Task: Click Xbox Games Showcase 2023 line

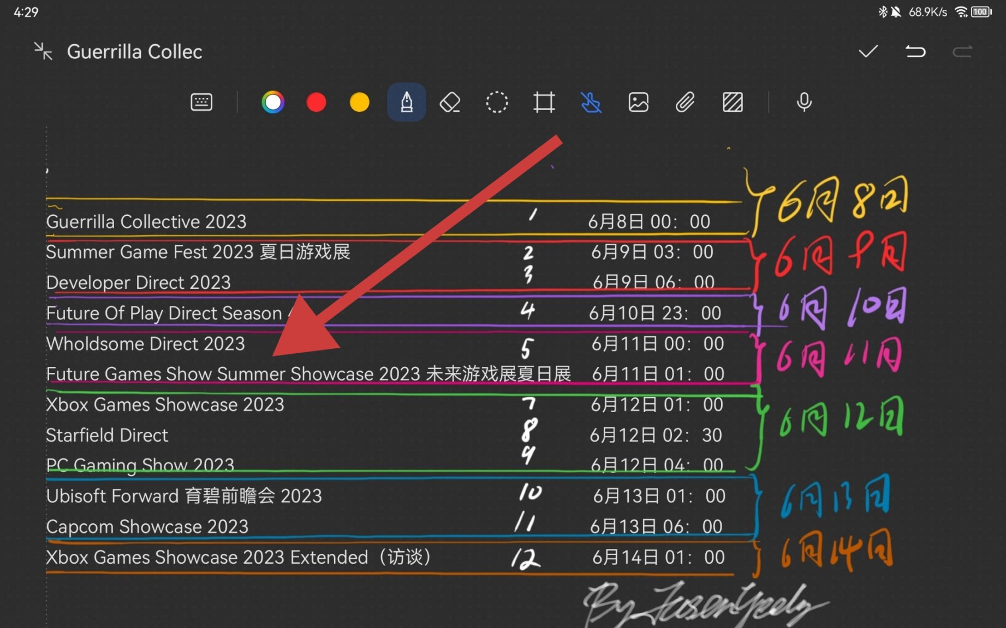Action: click(165, 404)
